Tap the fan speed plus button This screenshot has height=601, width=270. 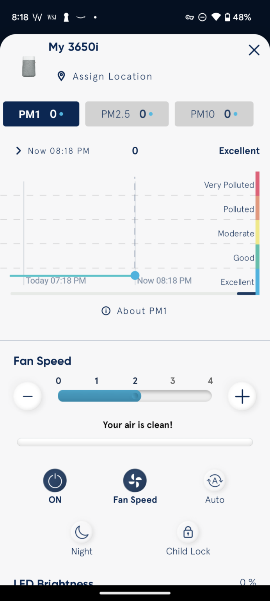tap(242, 396)
